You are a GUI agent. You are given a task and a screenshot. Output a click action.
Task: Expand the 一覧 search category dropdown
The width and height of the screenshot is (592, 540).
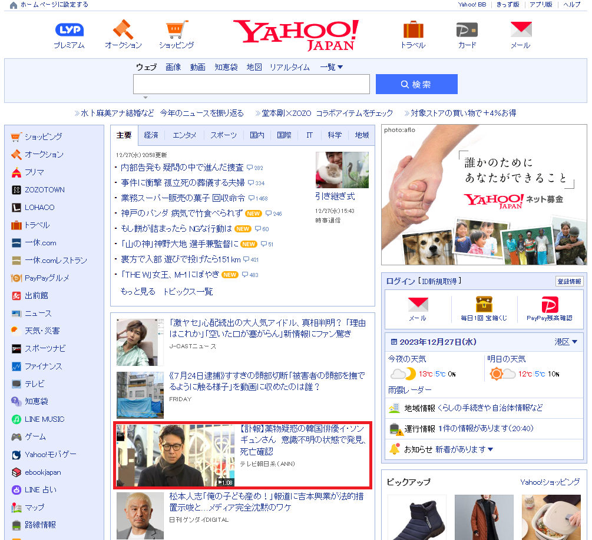tap(331, 67)
